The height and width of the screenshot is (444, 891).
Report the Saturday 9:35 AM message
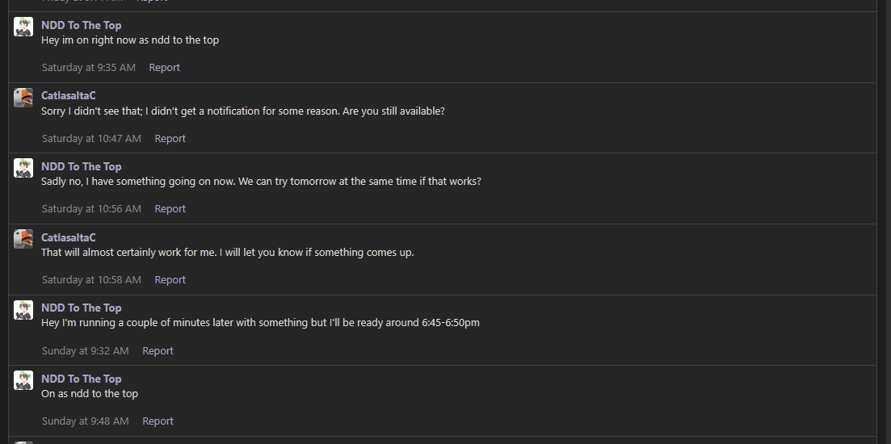[x=164, y=68]
